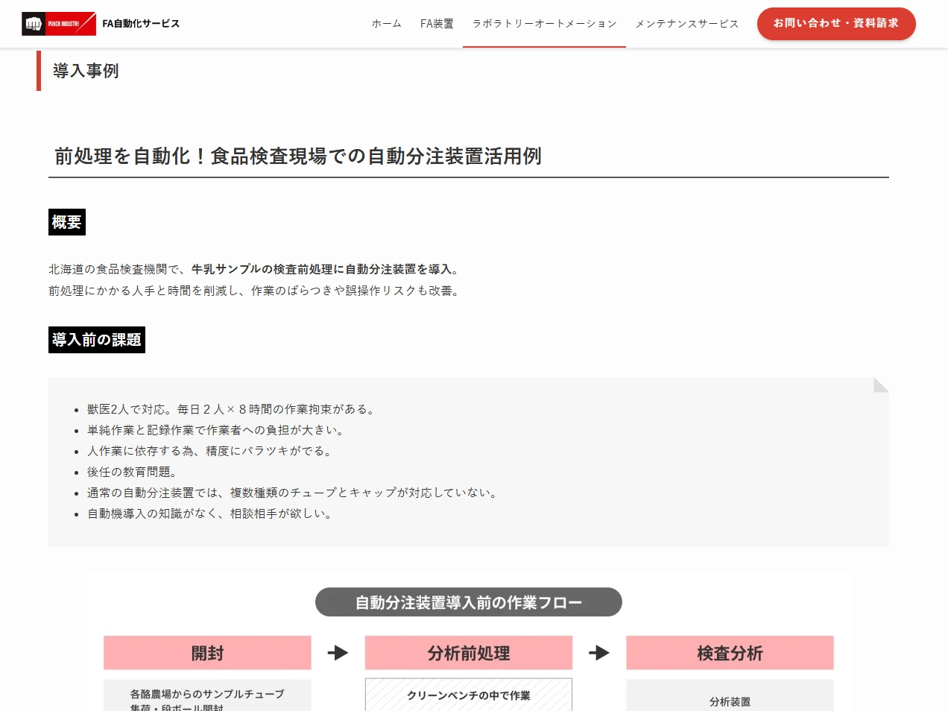Screen dimensions: 948x711
Task: Select the FA装置 navigation item
Action: (437, 23)
